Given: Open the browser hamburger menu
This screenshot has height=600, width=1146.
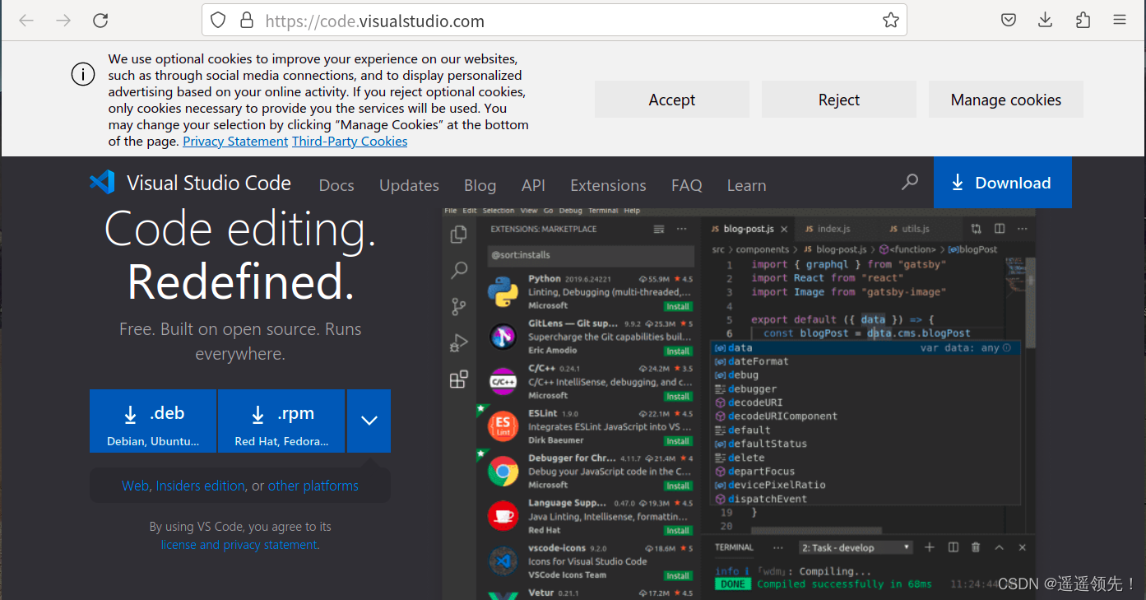Looking at the screenshot, I should pyautogui.click(x=1120, y=21).
